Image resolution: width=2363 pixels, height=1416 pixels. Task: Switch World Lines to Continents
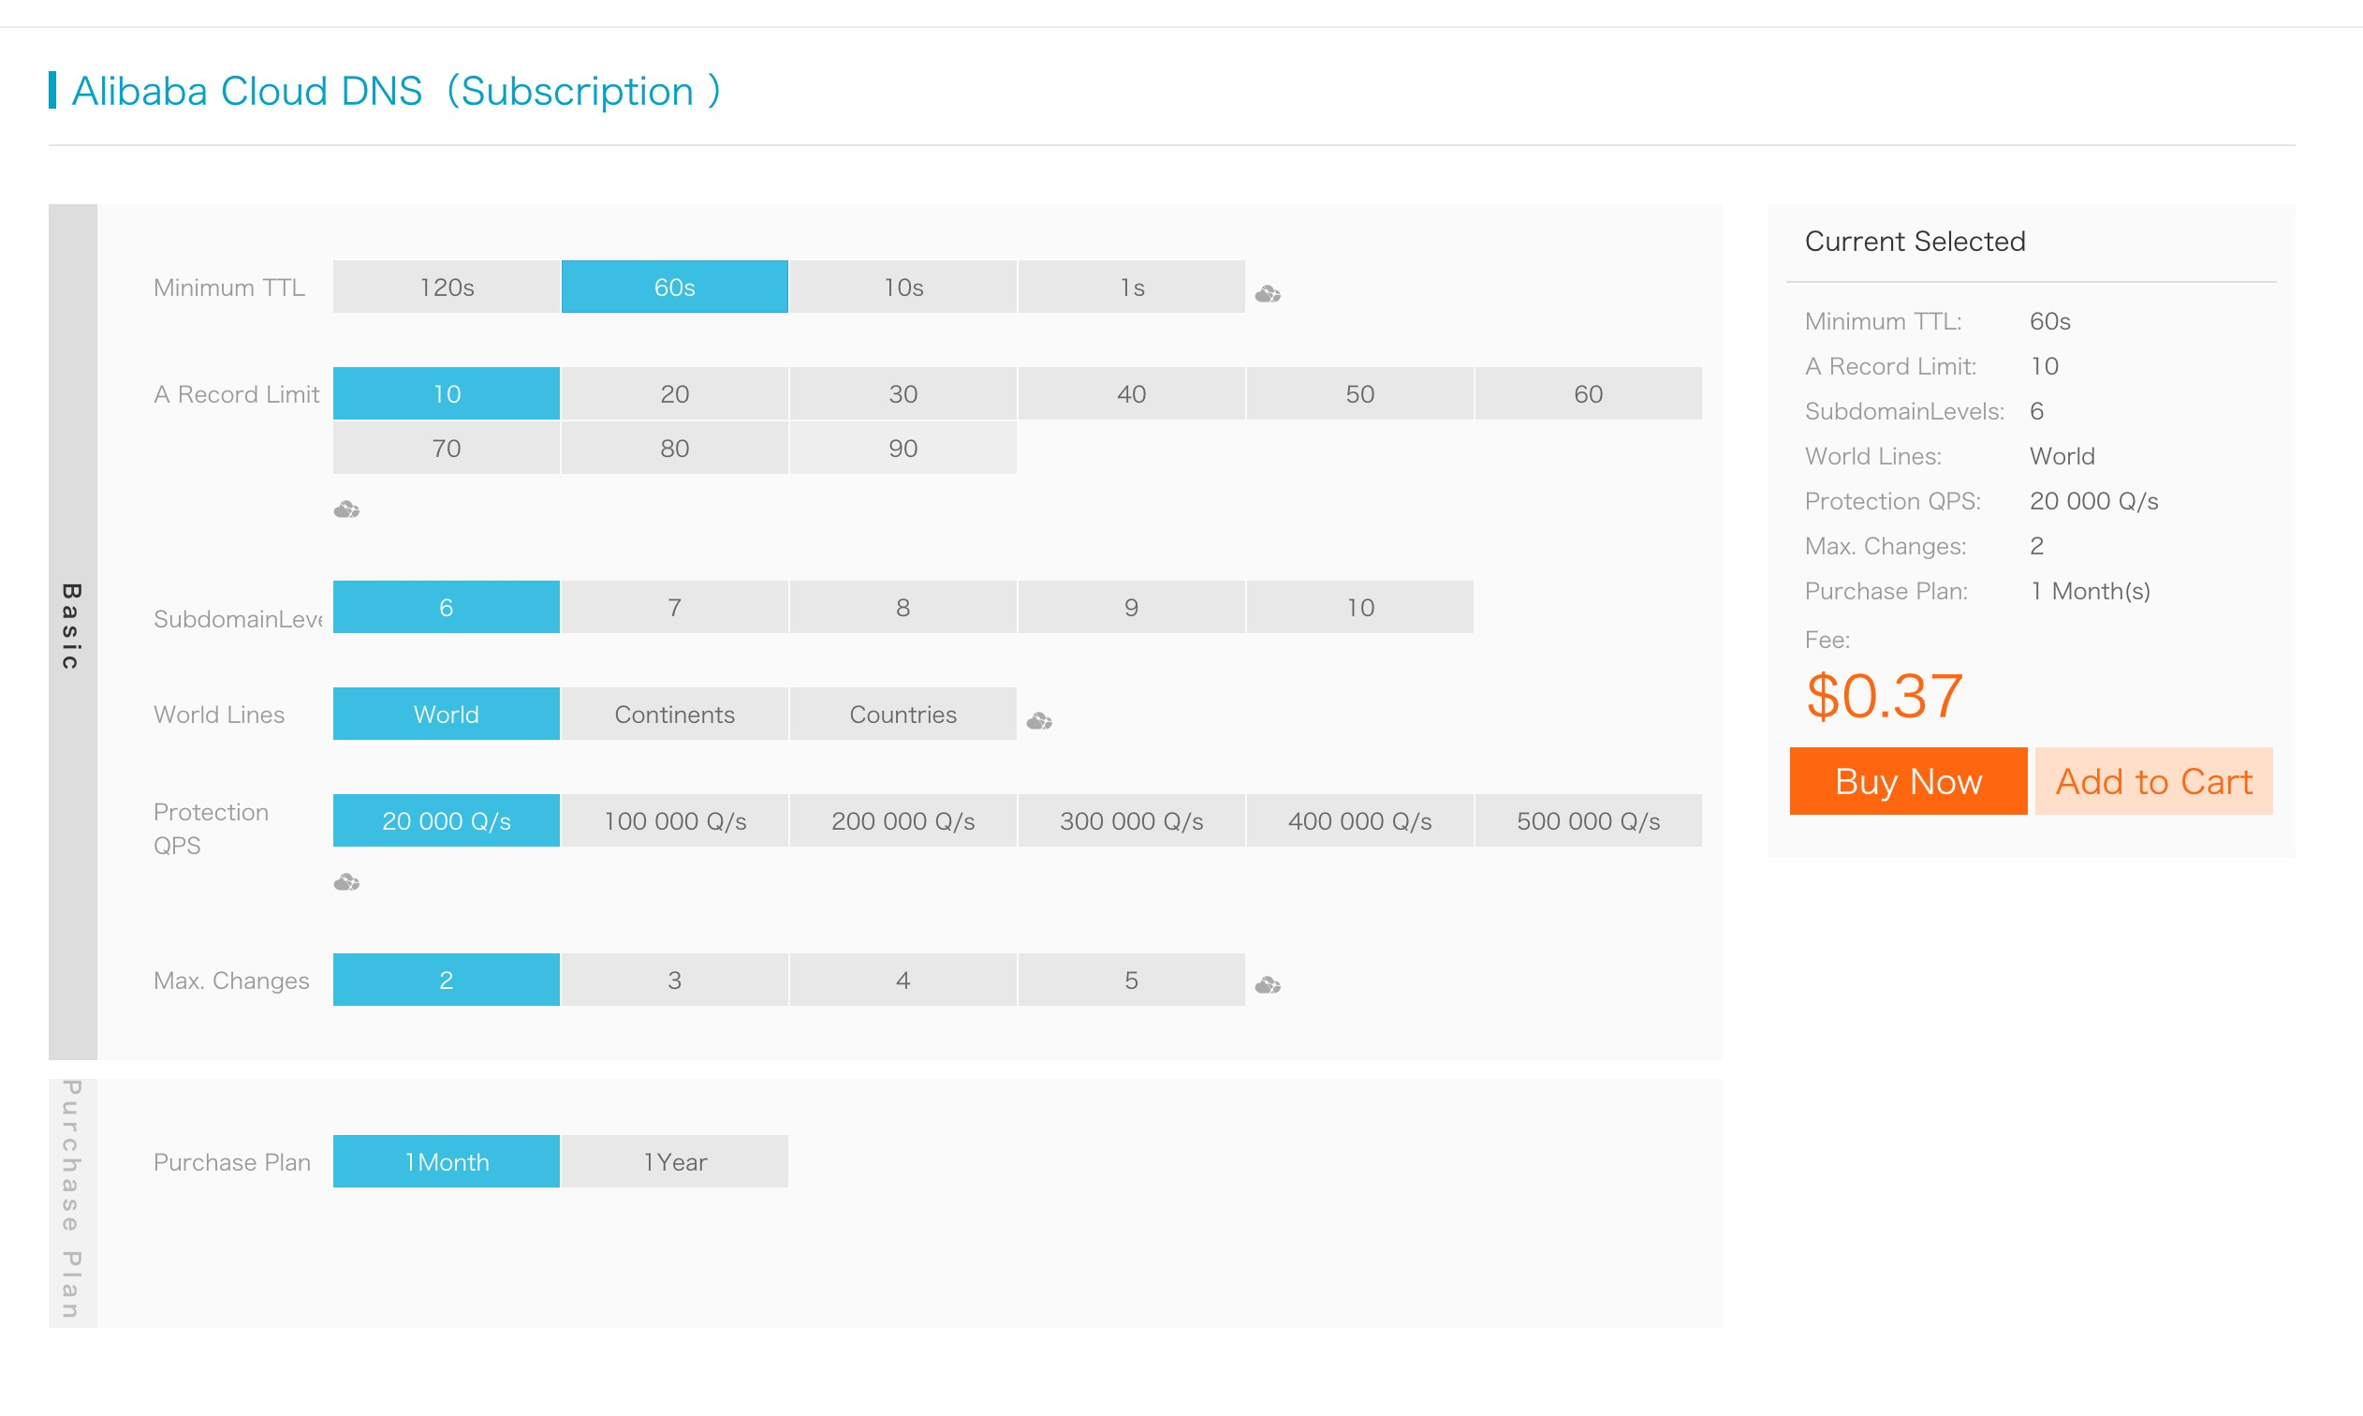click(674, 715)
